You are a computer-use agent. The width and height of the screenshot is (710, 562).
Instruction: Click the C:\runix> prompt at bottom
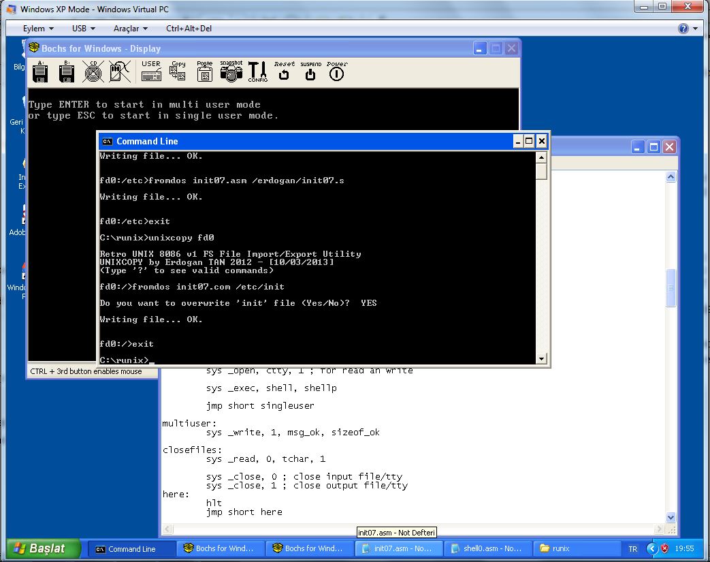coord(124,360)
